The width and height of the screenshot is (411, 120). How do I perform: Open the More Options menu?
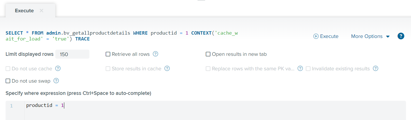pos(370,36)
